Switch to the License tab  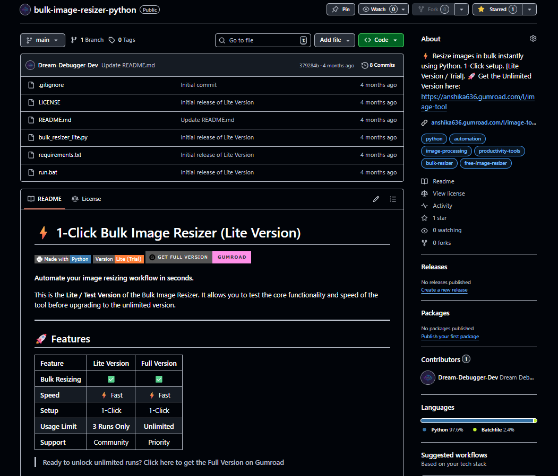click(91, 199)
